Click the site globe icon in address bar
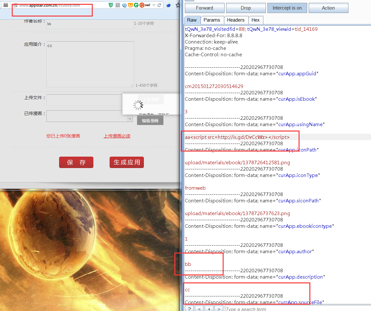 16,5
